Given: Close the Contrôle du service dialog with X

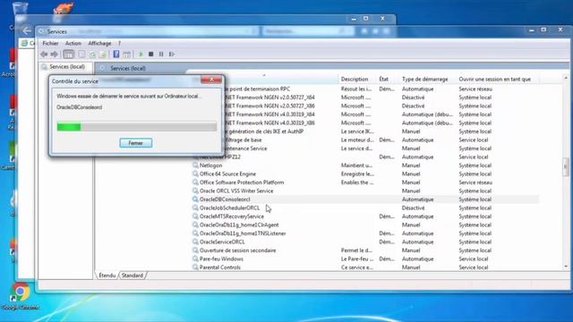Looking at the screenshot, I should click(211, 80).
